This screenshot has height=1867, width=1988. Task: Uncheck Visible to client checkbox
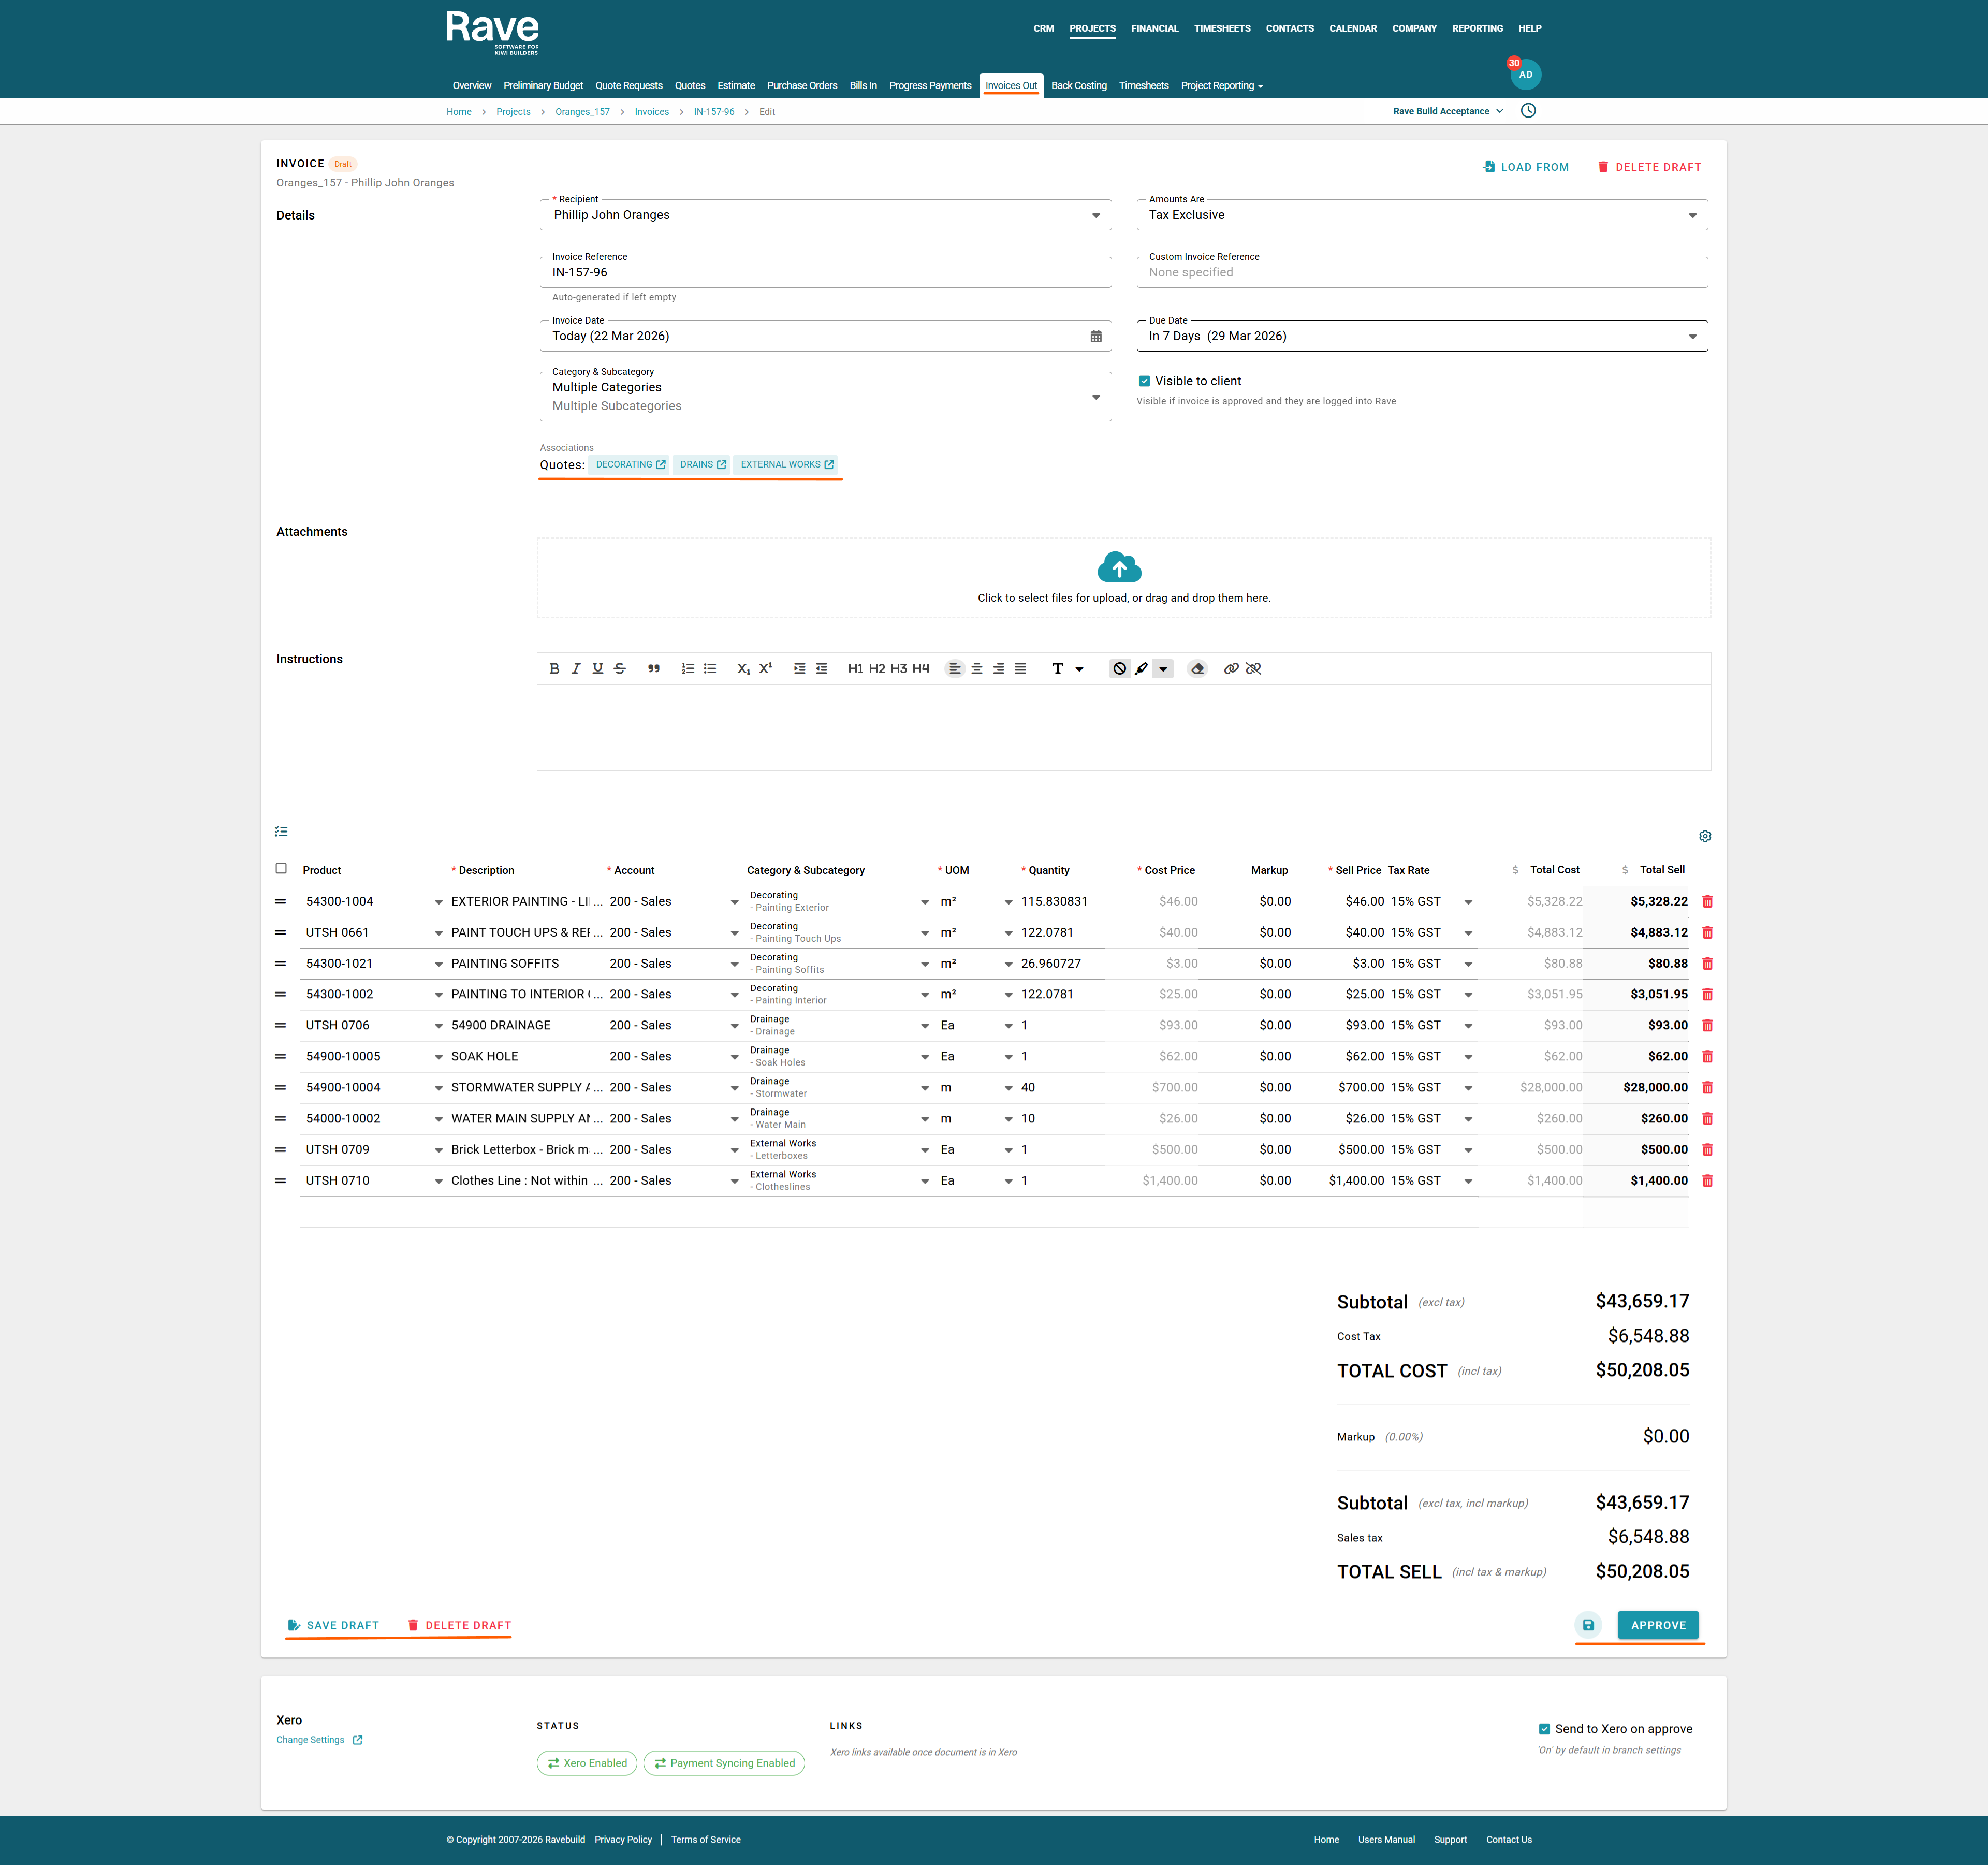tap(1144, 381)
